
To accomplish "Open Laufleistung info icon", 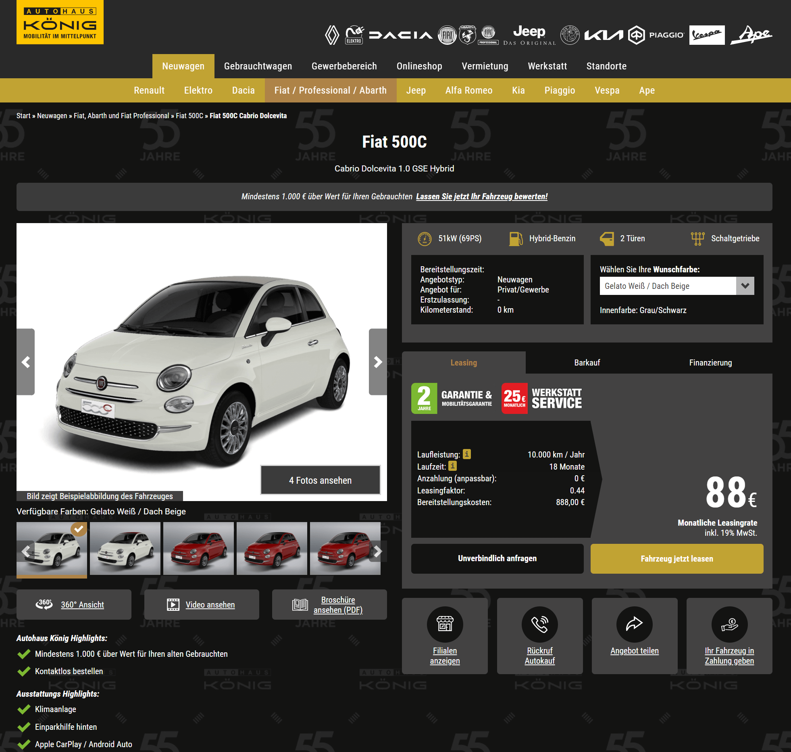I will [x=466, y=454].
